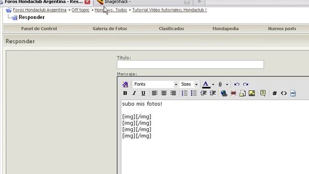Redo the last edit

point(246,84)
